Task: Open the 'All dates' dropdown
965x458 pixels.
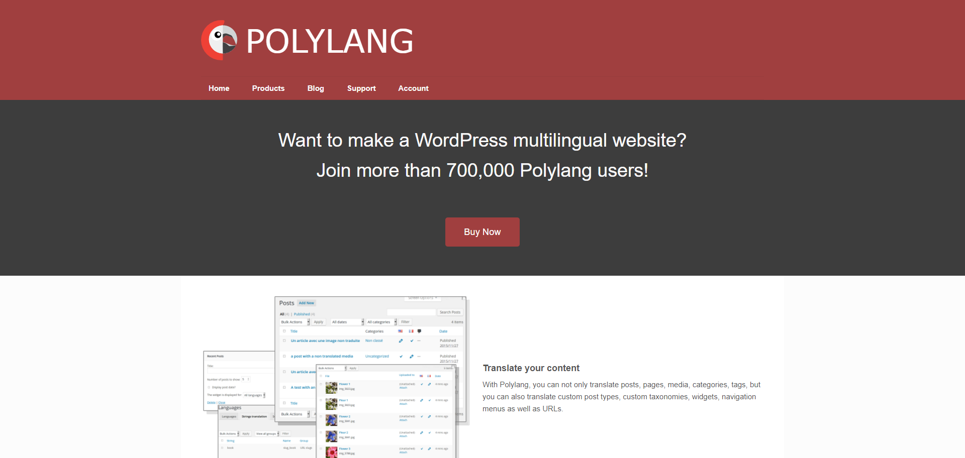Action: (x=347, y=322)
